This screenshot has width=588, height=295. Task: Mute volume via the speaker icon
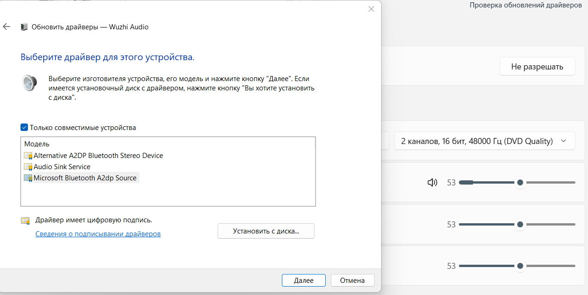(432, 183)
